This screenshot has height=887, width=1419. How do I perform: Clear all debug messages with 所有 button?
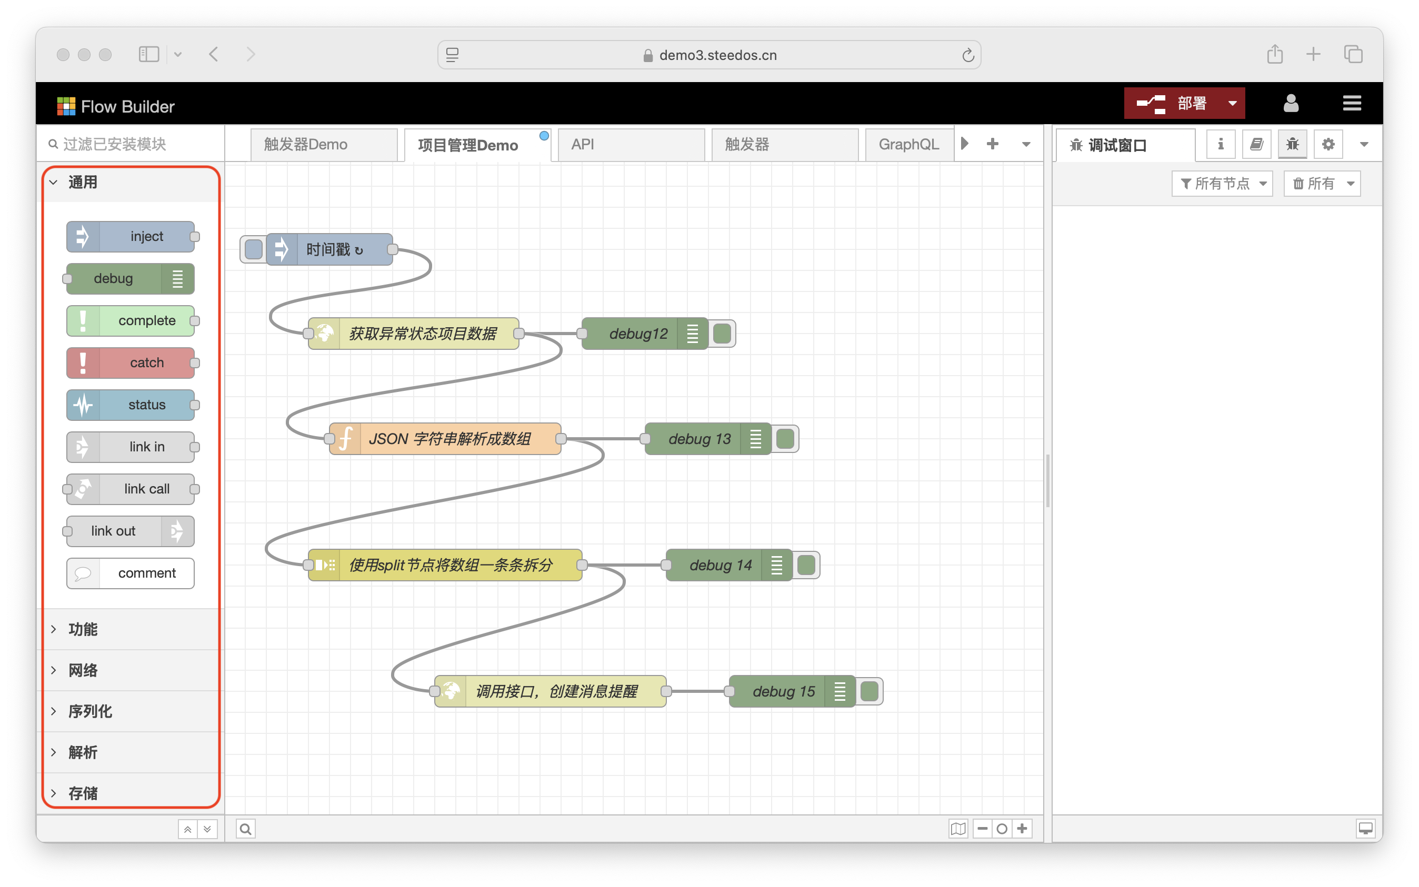click(1313, 184)
